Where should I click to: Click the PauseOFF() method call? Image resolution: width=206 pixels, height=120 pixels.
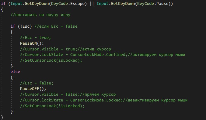[33, 89]
